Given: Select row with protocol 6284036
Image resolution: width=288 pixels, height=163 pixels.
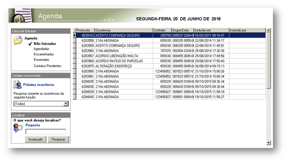Looking at the screenshot, I should [x=171, y=87].
